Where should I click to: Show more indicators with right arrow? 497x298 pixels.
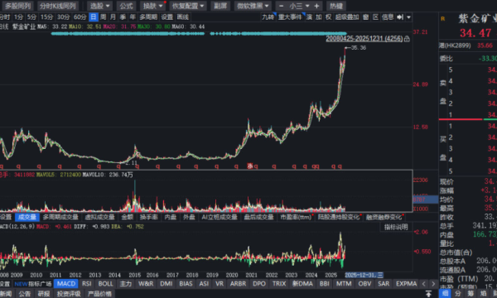click(433, 284)
